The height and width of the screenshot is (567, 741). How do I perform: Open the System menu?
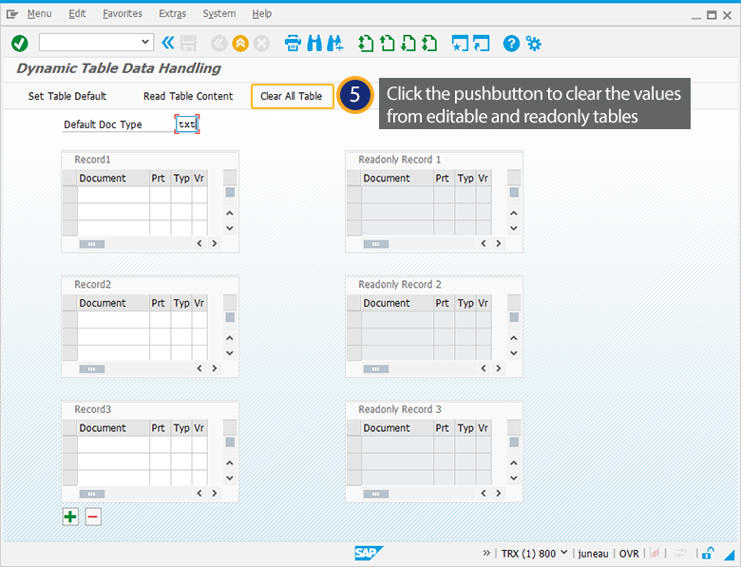coord(219,13)
